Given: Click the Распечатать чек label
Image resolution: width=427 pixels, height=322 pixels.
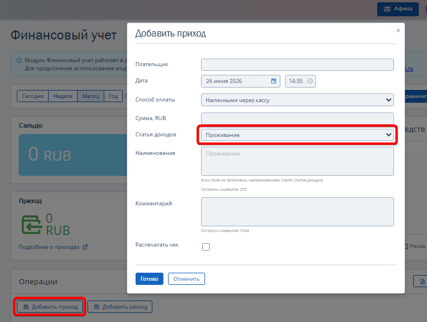Looking at the screenshot, I should 157,245.
